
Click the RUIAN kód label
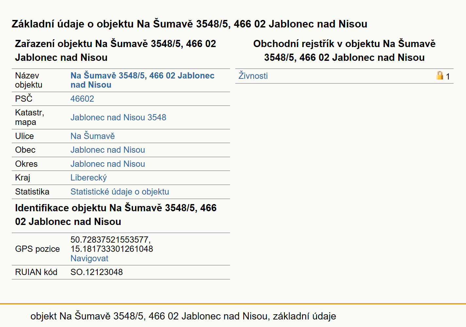[x=36, y=272]
